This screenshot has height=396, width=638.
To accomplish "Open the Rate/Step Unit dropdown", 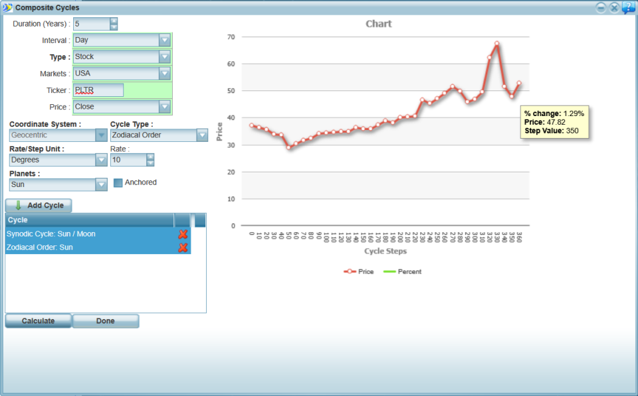I will click(x=101, y=160).
